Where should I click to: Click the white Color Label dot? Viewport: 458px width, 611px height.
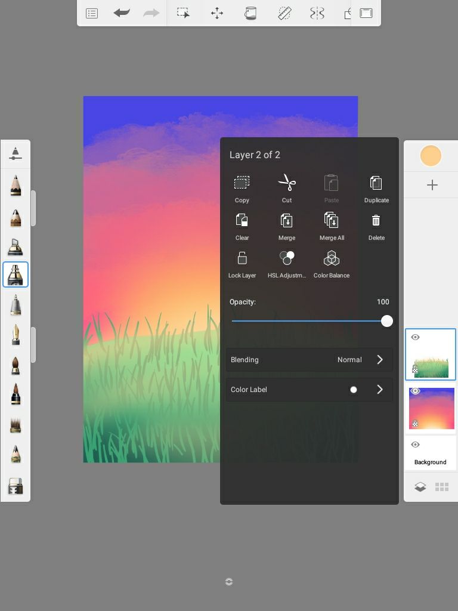pyautogui.click(x=353, y=390)
